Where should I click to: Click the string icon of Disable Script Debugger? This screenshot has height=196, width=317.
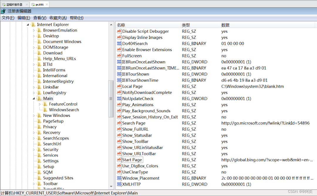[x=119, y=31]
